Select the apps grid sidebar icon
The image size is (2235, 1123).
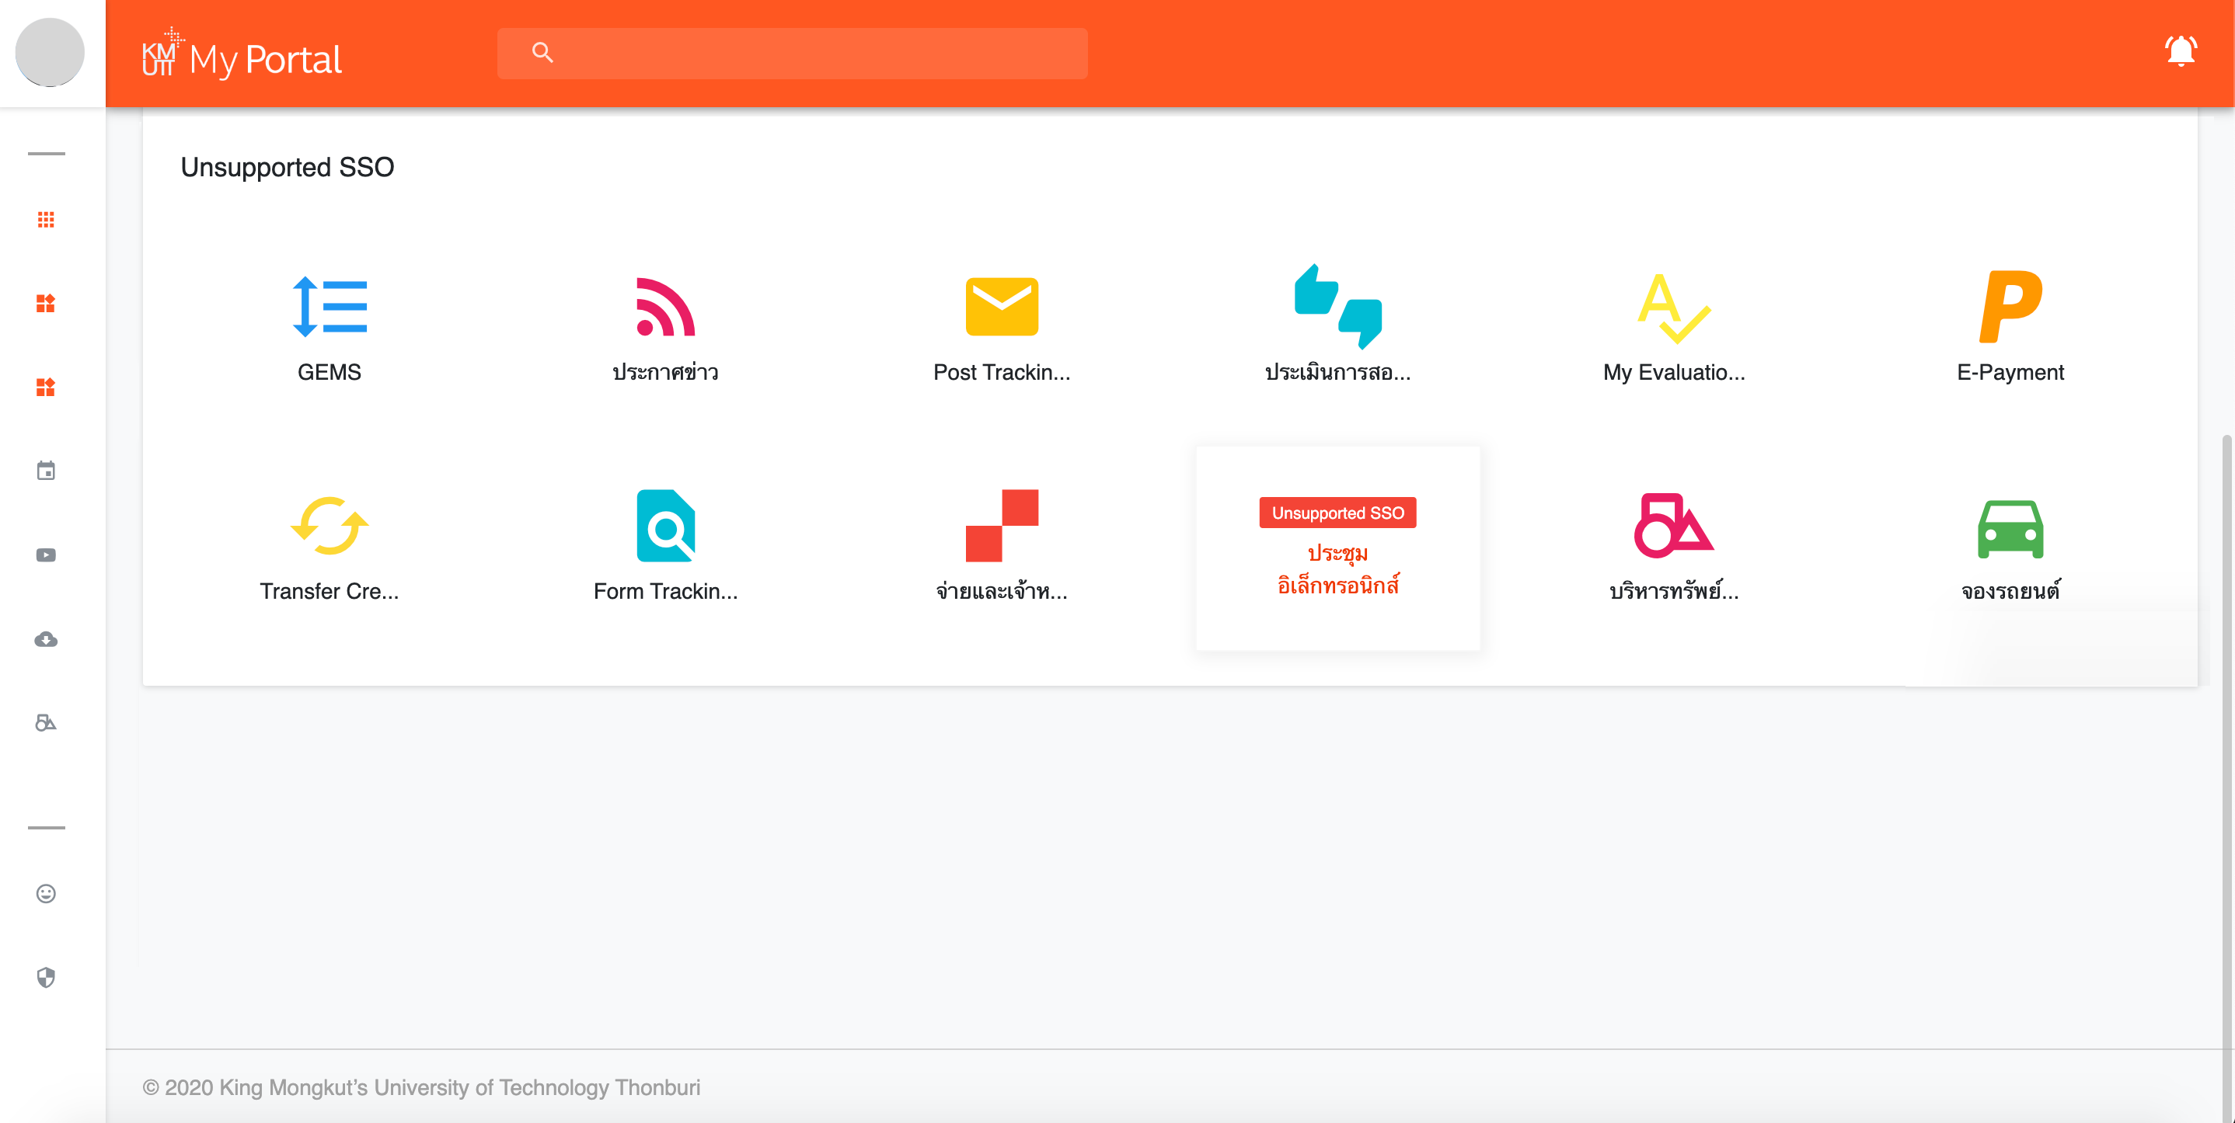click(x=46, y=220)
